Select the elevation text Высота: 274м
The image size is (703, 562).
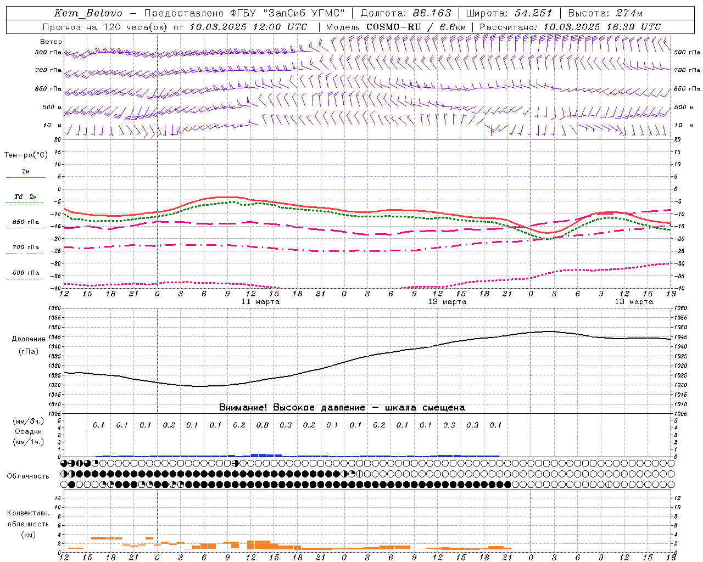605,13
